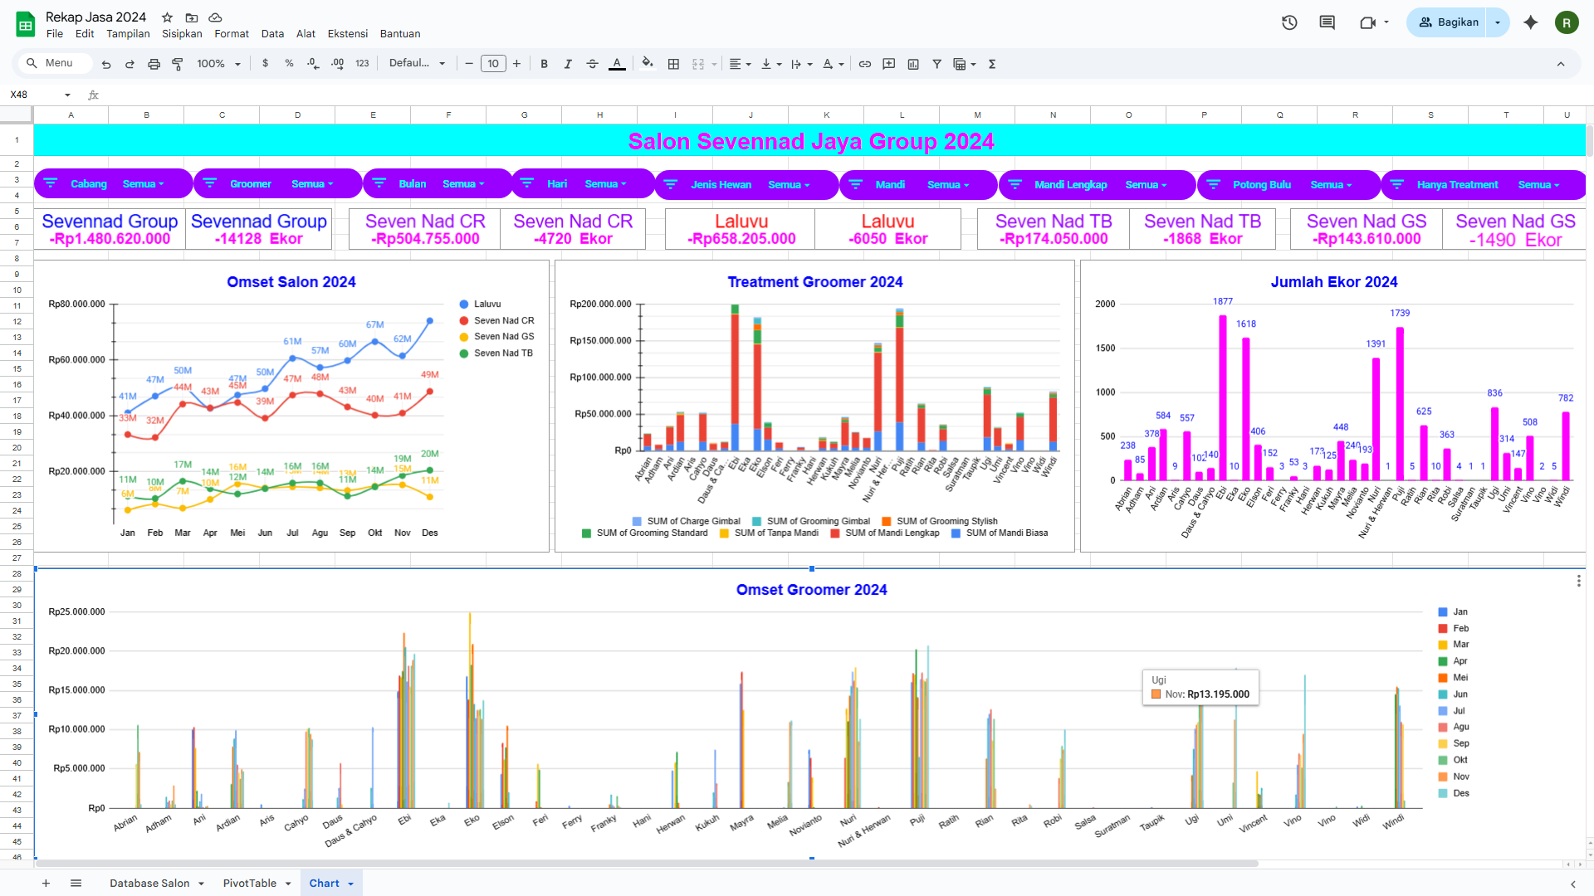The image size is (1594, 896).
Task: Click the add new sheet button
Action: (x=46, y=884)
